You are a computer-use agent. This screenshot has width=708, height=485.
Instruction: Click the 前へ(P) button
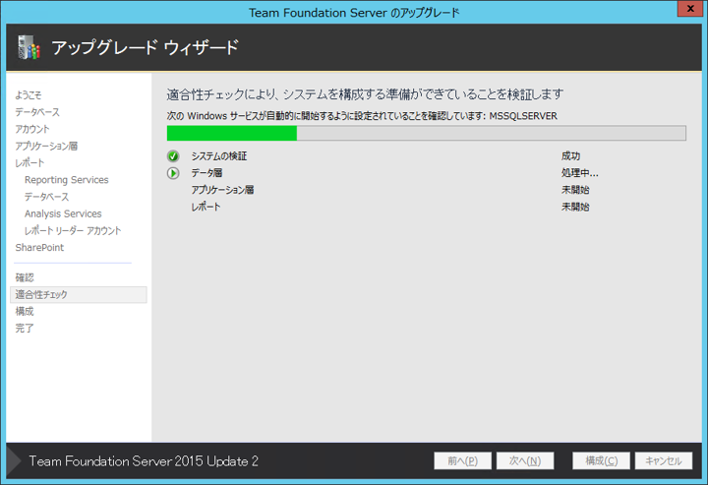(462, 460)
